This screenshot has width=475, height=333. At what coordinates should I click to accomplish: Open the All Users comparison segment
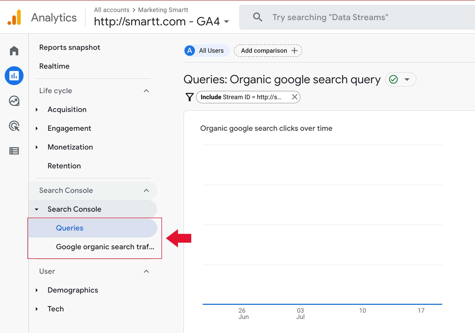[206, 51]
